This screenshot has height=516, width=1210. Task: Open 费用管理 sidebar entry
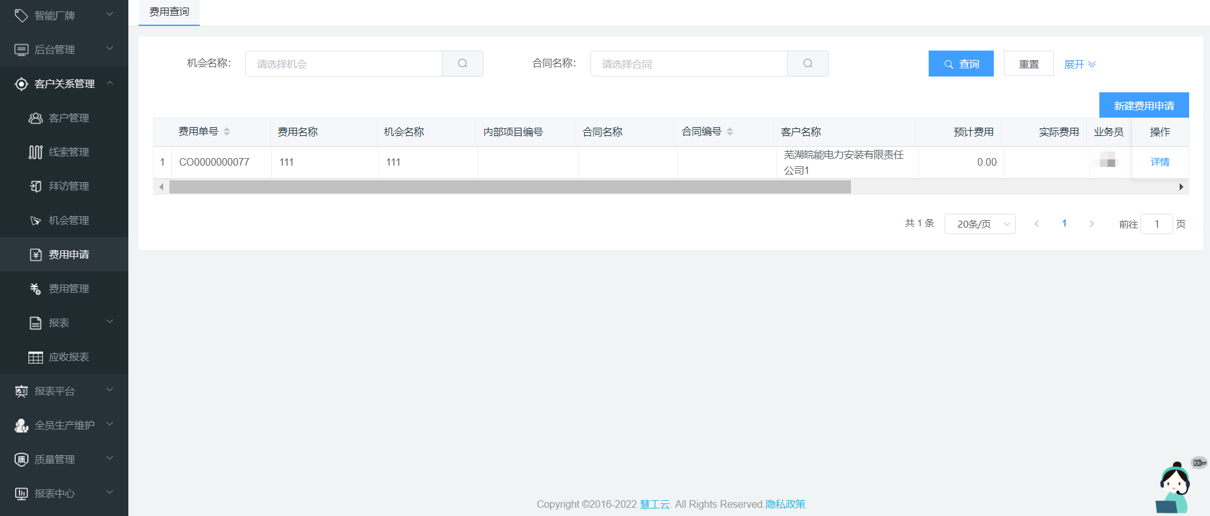tap(68, 288)
